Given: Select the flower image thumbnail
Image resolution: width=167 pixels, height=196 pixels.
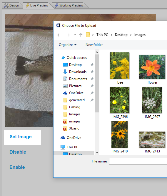Looking at the screenshot, I should pos(152,67).
